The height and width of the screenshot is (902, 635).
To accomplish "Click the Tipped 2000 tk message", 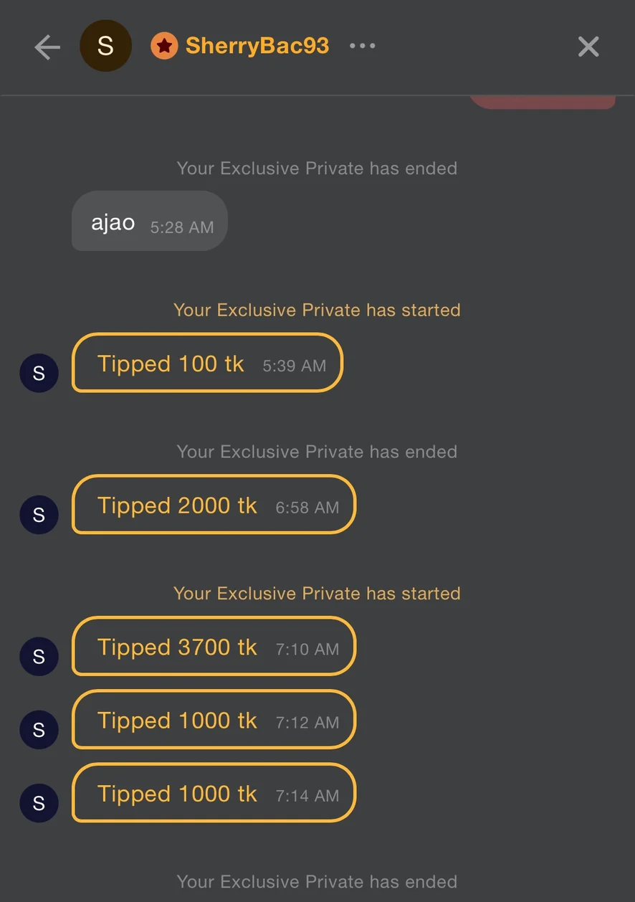I will pyautogui.click(x=214, y=505).
